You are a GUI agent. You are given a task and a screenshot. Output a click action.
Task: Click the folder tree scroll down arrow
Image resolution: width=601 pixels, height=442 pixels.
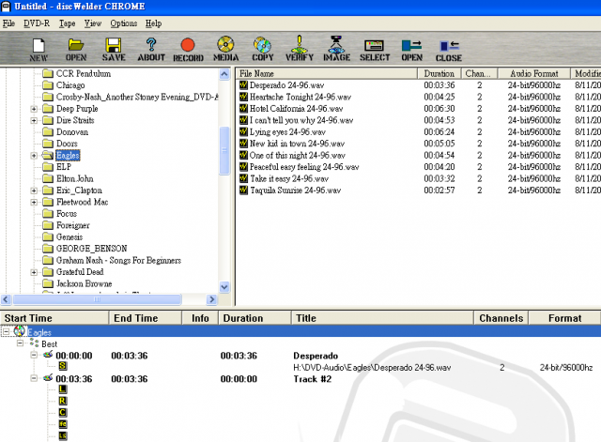(224, 286)
